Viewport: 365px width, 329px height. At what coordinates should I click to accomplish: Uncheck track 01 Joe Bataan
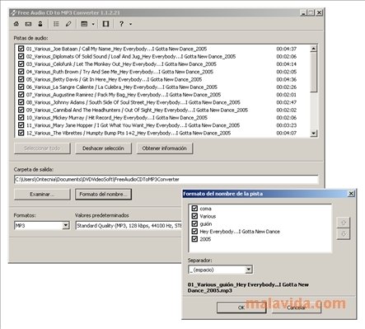[x=21, y=49]
